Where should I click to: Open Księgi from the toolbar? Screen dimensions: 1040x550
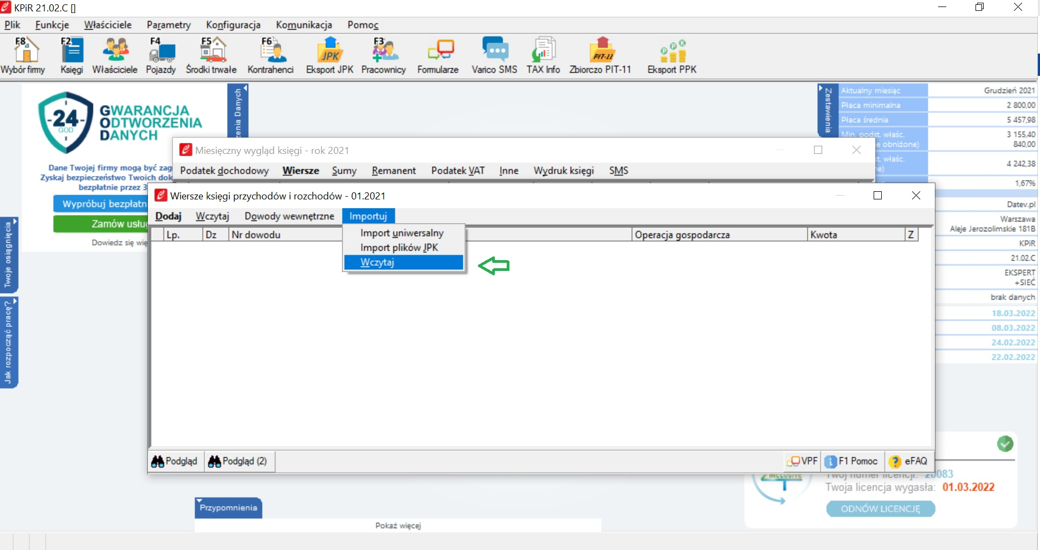tap(72, 55)
